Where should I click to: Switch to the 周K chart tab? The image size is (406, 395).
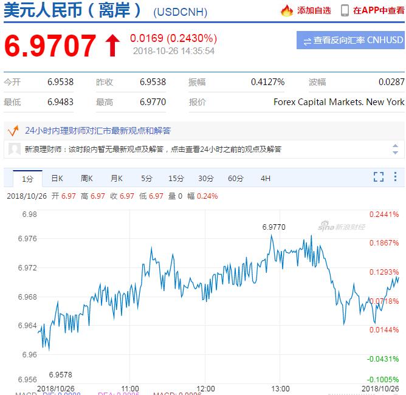click(87, 179)
